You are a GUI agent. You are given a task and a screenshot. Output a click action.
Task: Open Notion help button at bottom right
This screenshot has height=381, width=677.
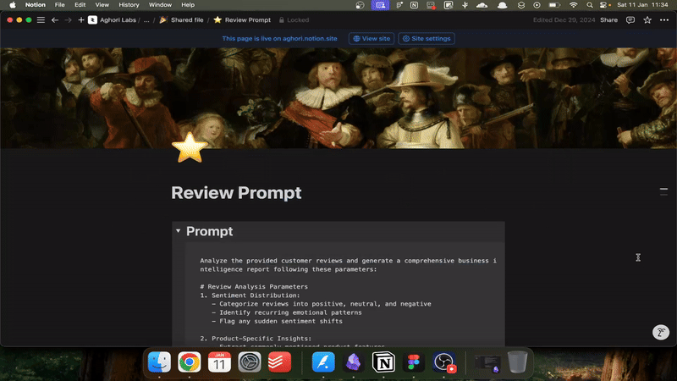[661, 332]
